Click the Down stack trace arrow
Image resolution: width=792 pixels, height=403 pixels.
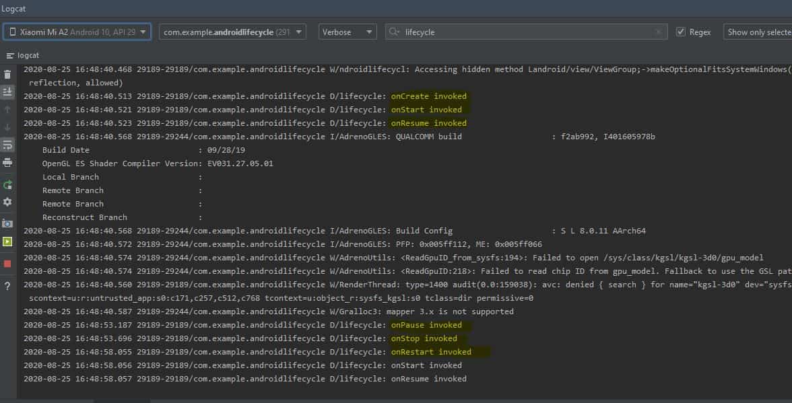coord(7,127)
